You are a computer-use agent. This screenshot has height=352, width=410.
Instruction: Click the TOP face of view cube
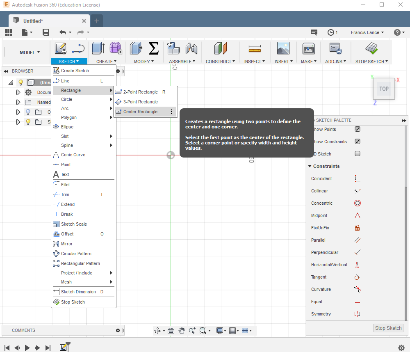tap(384, 89)
